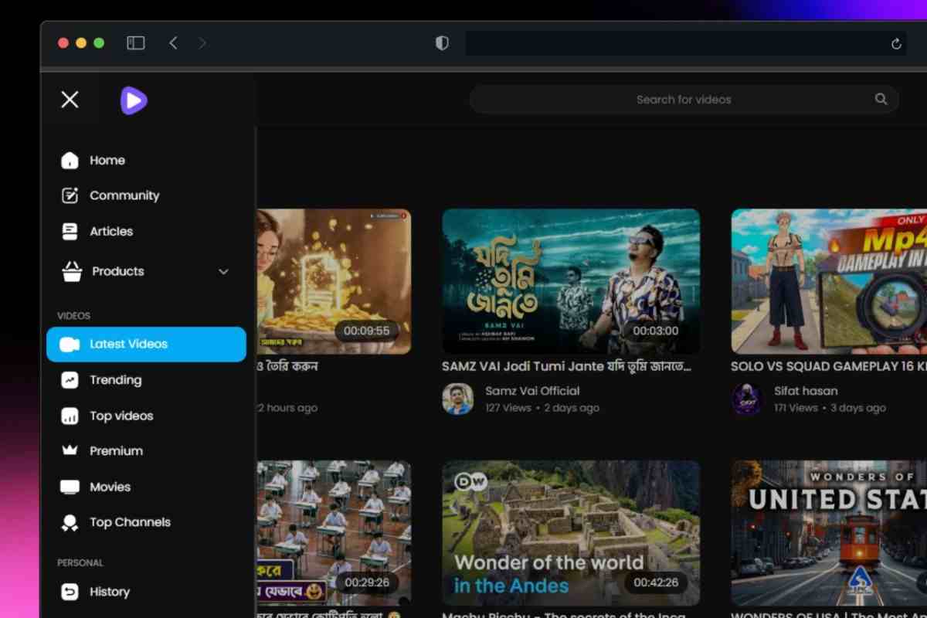Click the Home house icon

tap(70, 160)
